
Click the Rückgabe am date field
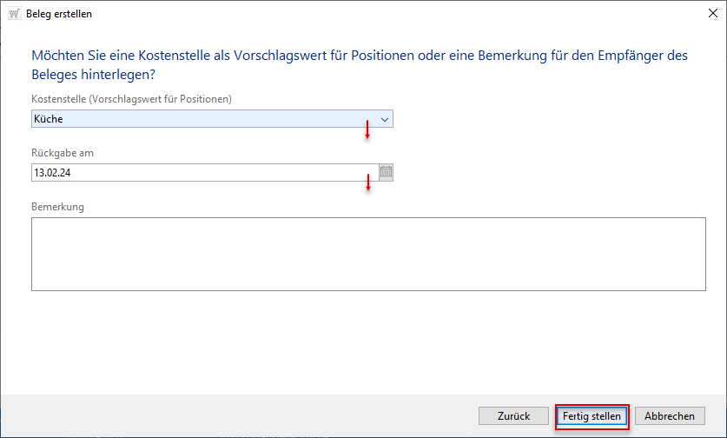coord(200,173)
